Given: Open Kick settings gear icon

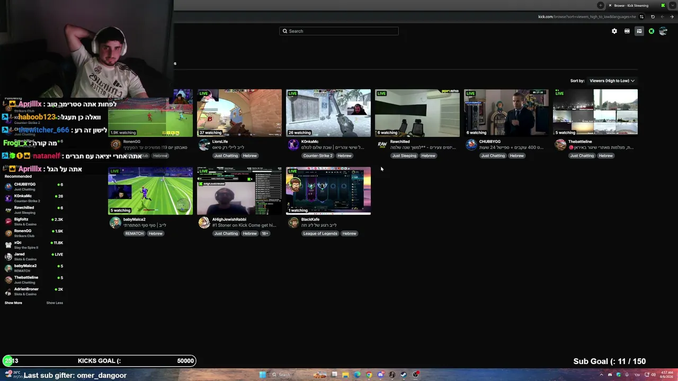Looking at the screenshot, I should [x=614, y=31].
